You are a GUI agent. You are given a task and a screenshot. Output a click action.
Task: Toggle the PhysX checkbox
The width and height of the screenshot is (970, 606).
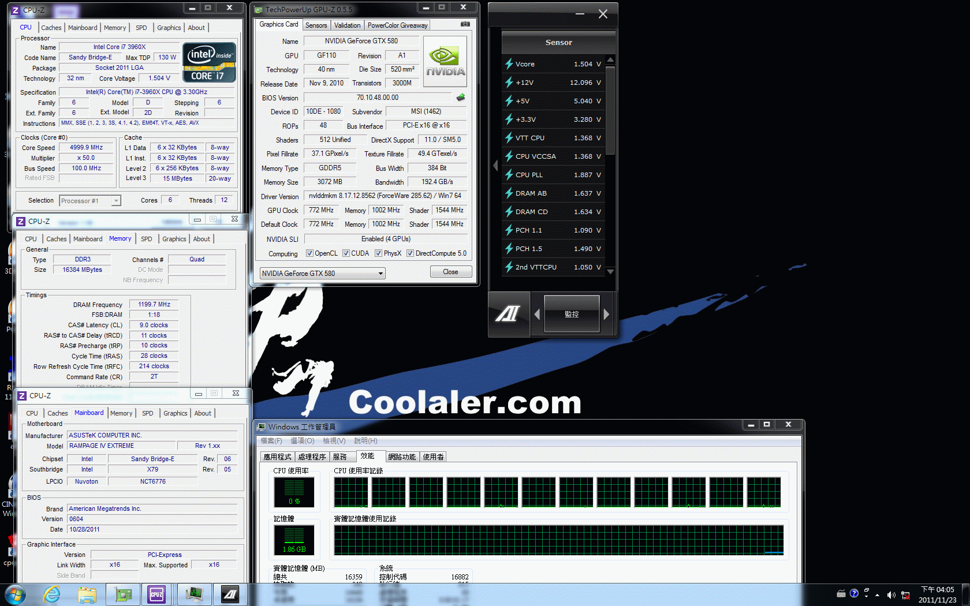click(378, 253)
